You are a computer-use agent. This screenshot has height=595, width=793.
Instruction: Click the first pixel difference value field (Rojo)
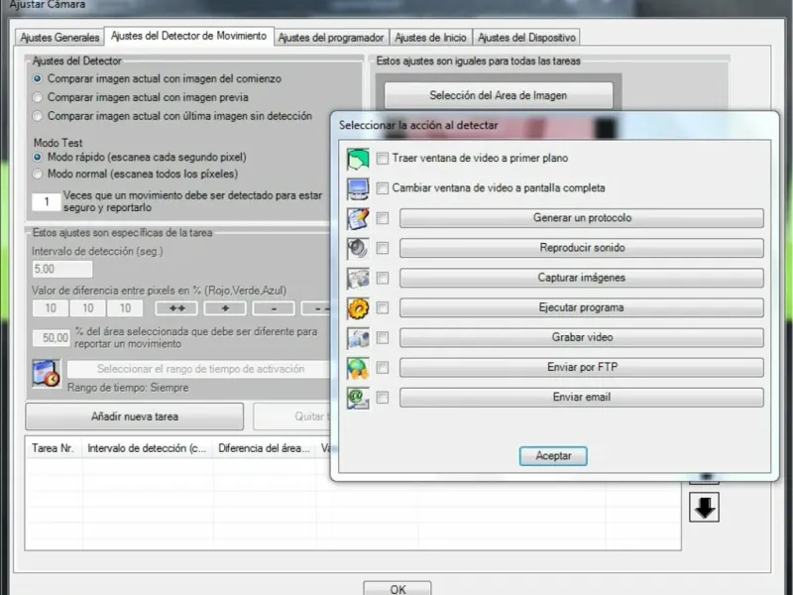[x=51, y=308]
